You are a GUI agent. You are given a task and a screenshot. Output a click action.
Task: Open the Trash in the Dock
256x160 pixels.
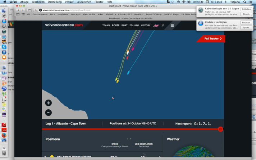(4, 153)
